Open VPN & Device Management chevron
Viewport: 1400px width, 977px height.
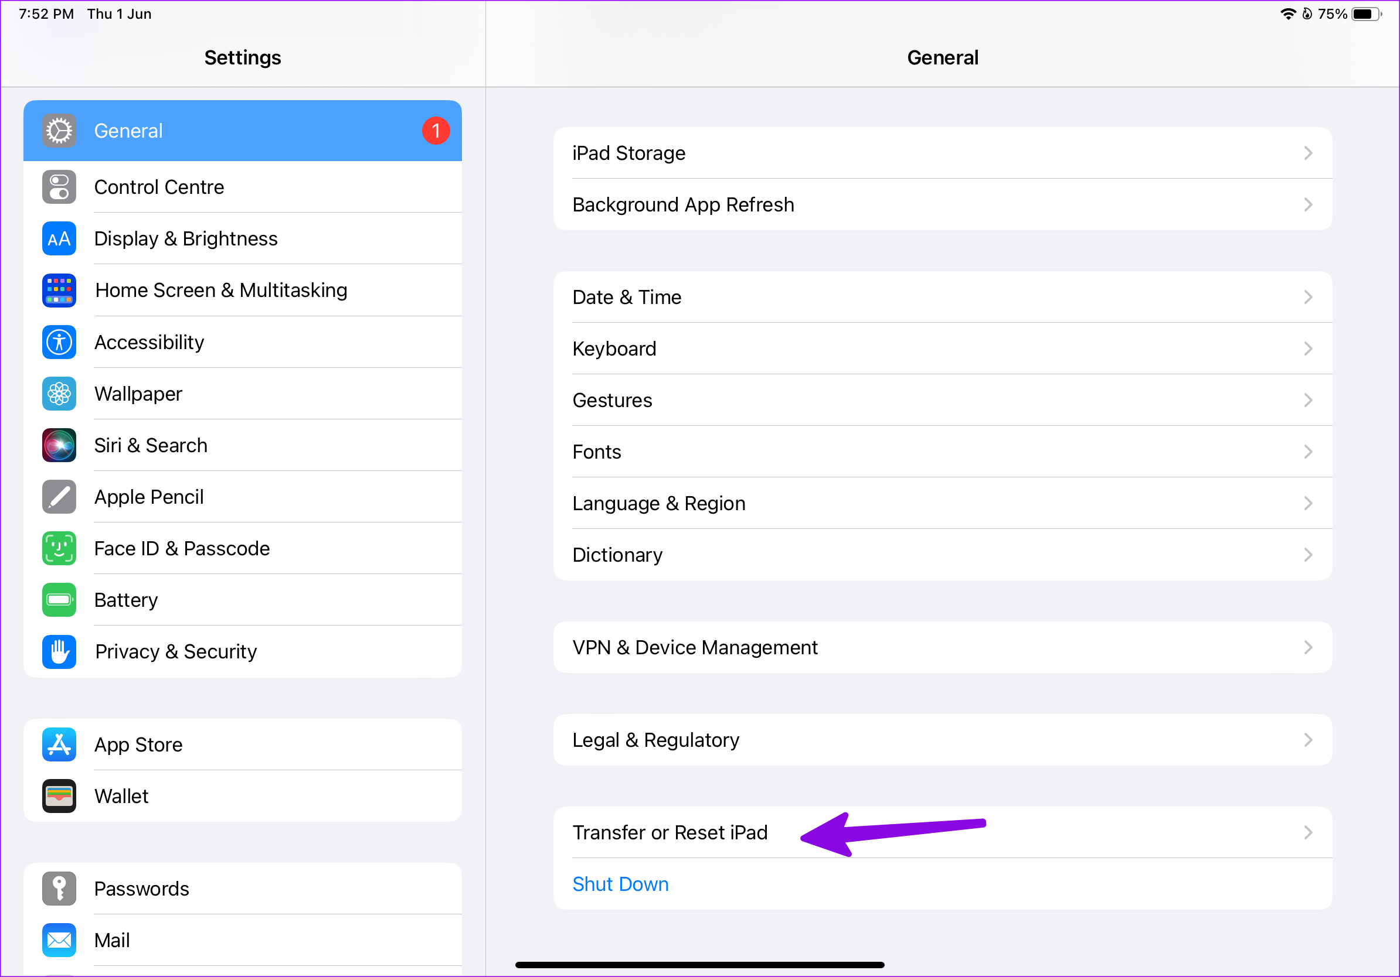pos(1307,647)
